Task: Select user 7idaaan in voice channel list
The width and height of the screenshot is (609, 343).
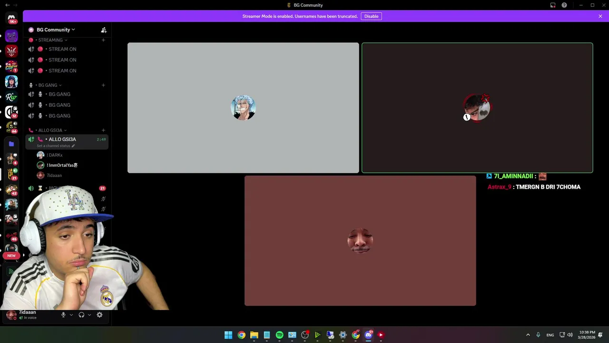Action: [54, 175]
